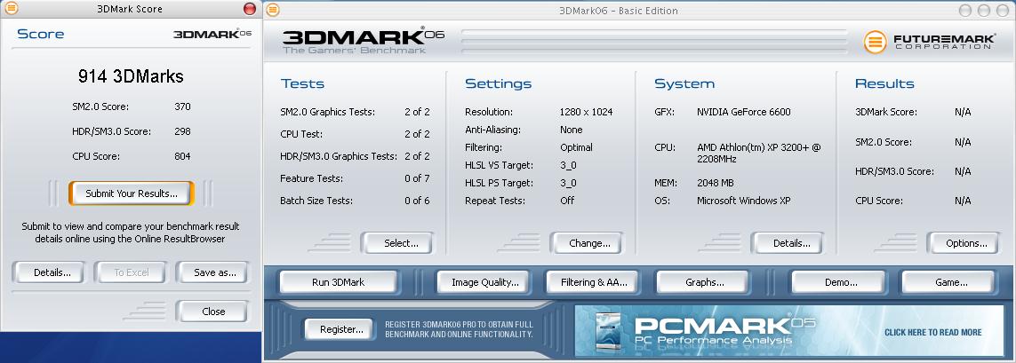Change benchmark settings via Change button
This screenshot has width=1016, height=363.
coord(587,243)
